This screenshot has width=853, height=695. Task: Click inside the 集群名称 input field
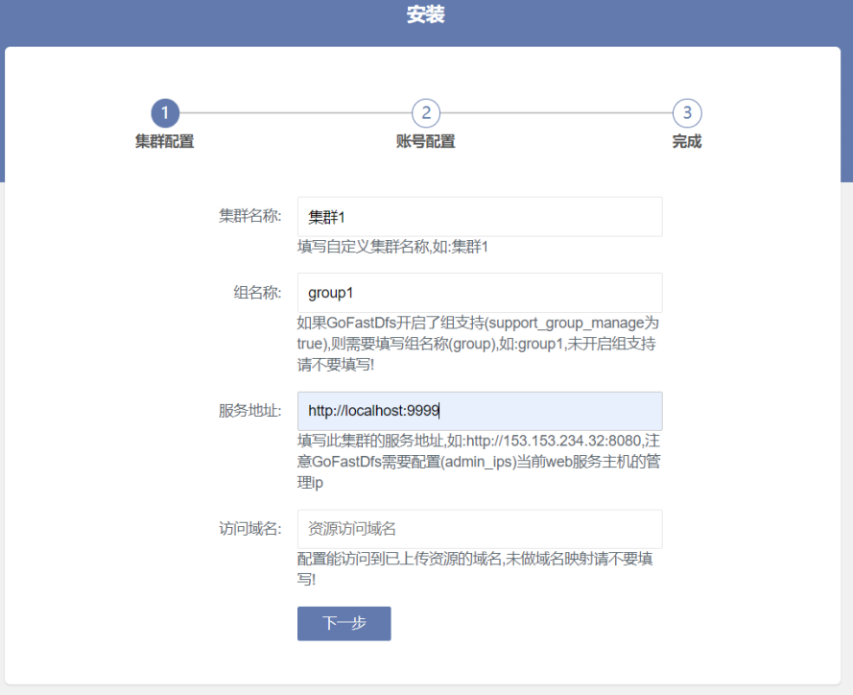[480, 216]
